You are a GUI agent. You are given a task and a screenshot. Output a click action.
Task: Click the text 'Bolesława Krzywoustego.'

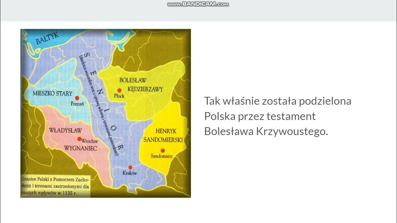click(266, 131)
